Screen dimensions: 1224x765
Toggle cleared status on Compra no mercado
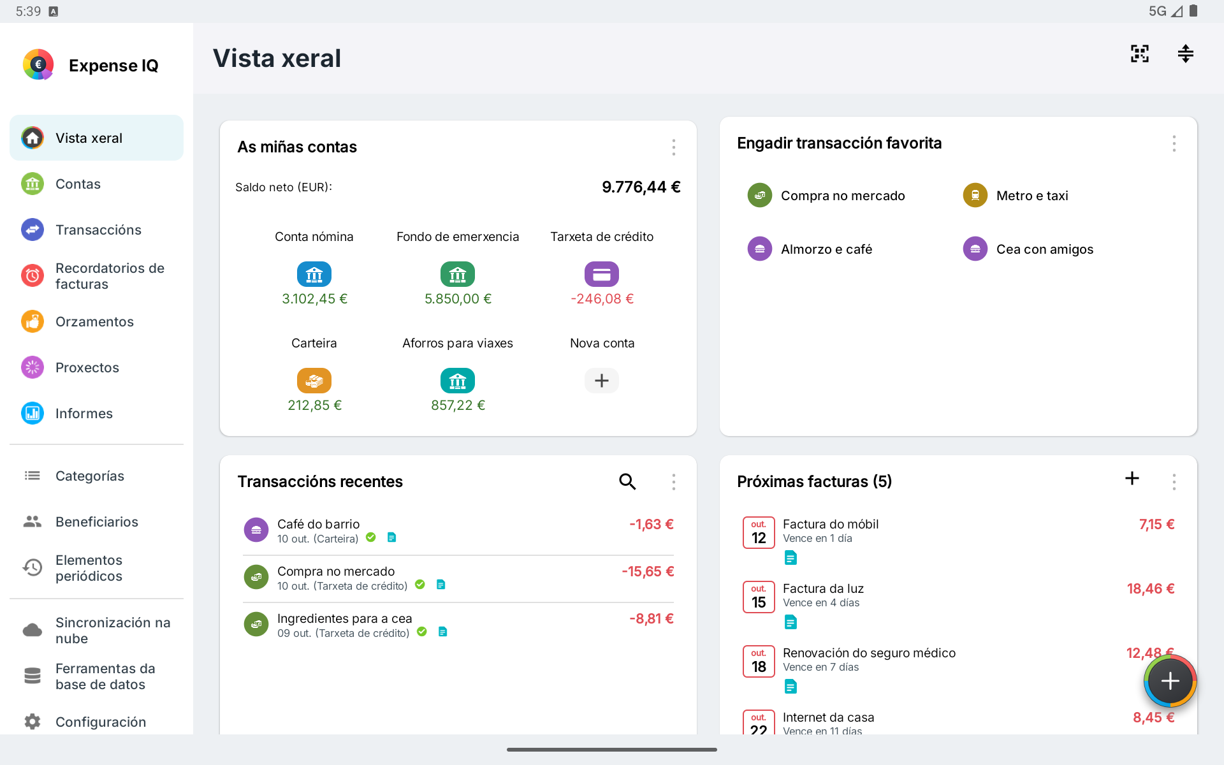coord(420,585)
